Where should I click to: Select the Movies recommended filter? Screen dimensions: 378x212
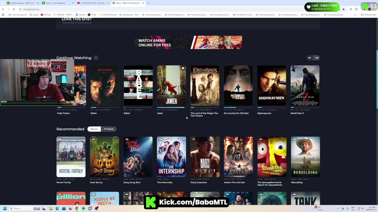[94, 129]
